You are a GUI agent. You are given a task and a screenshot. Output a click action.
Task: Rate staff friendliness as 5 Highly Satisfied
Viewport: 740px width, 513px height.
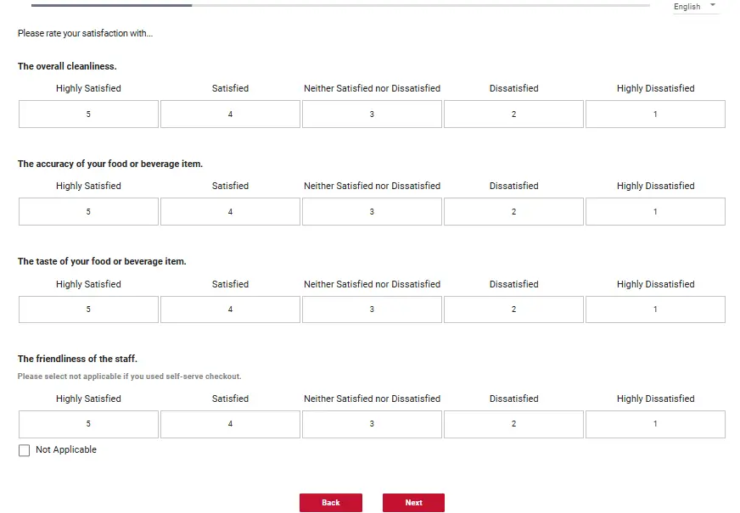coord(88,424)
